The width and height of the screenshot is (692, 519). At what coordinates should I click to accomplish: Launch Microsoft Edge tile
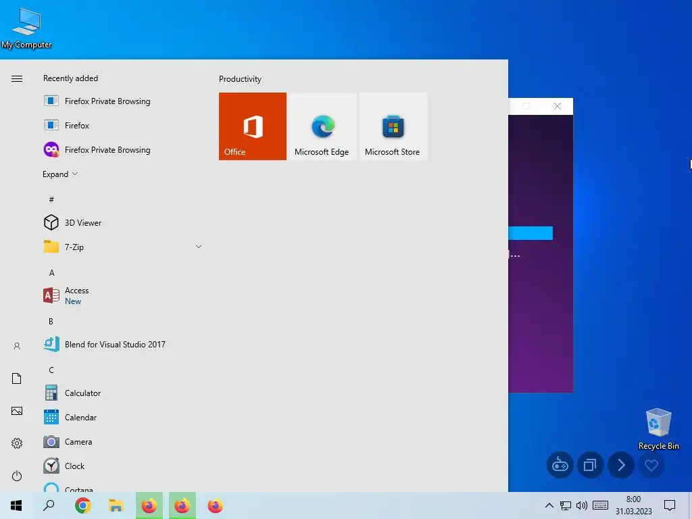(322, 126)
